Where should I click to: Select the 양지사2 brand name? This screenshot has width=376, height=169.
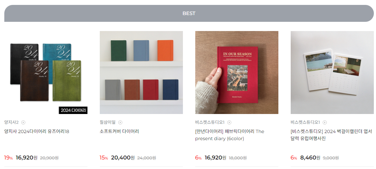click(12, 122)
